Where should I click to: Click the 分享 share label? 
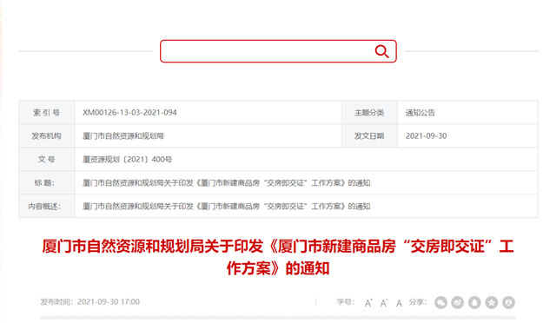tap(418, 302)
